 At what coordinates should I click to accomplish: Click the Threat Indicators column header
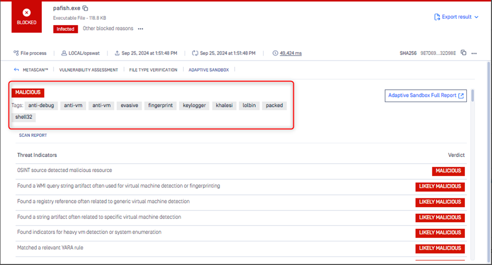(x=37, y=155)
